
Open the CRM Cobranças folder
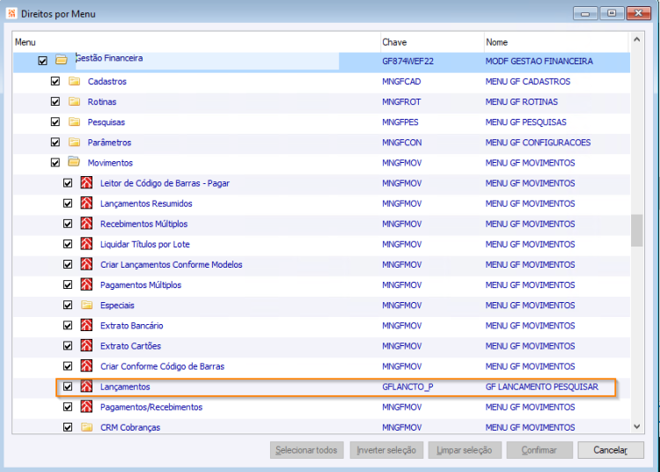87,427
